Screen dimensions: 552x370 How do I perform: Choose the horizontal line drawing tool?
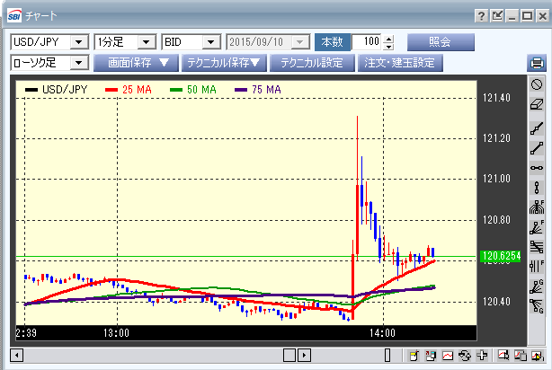tap(537, 167)
